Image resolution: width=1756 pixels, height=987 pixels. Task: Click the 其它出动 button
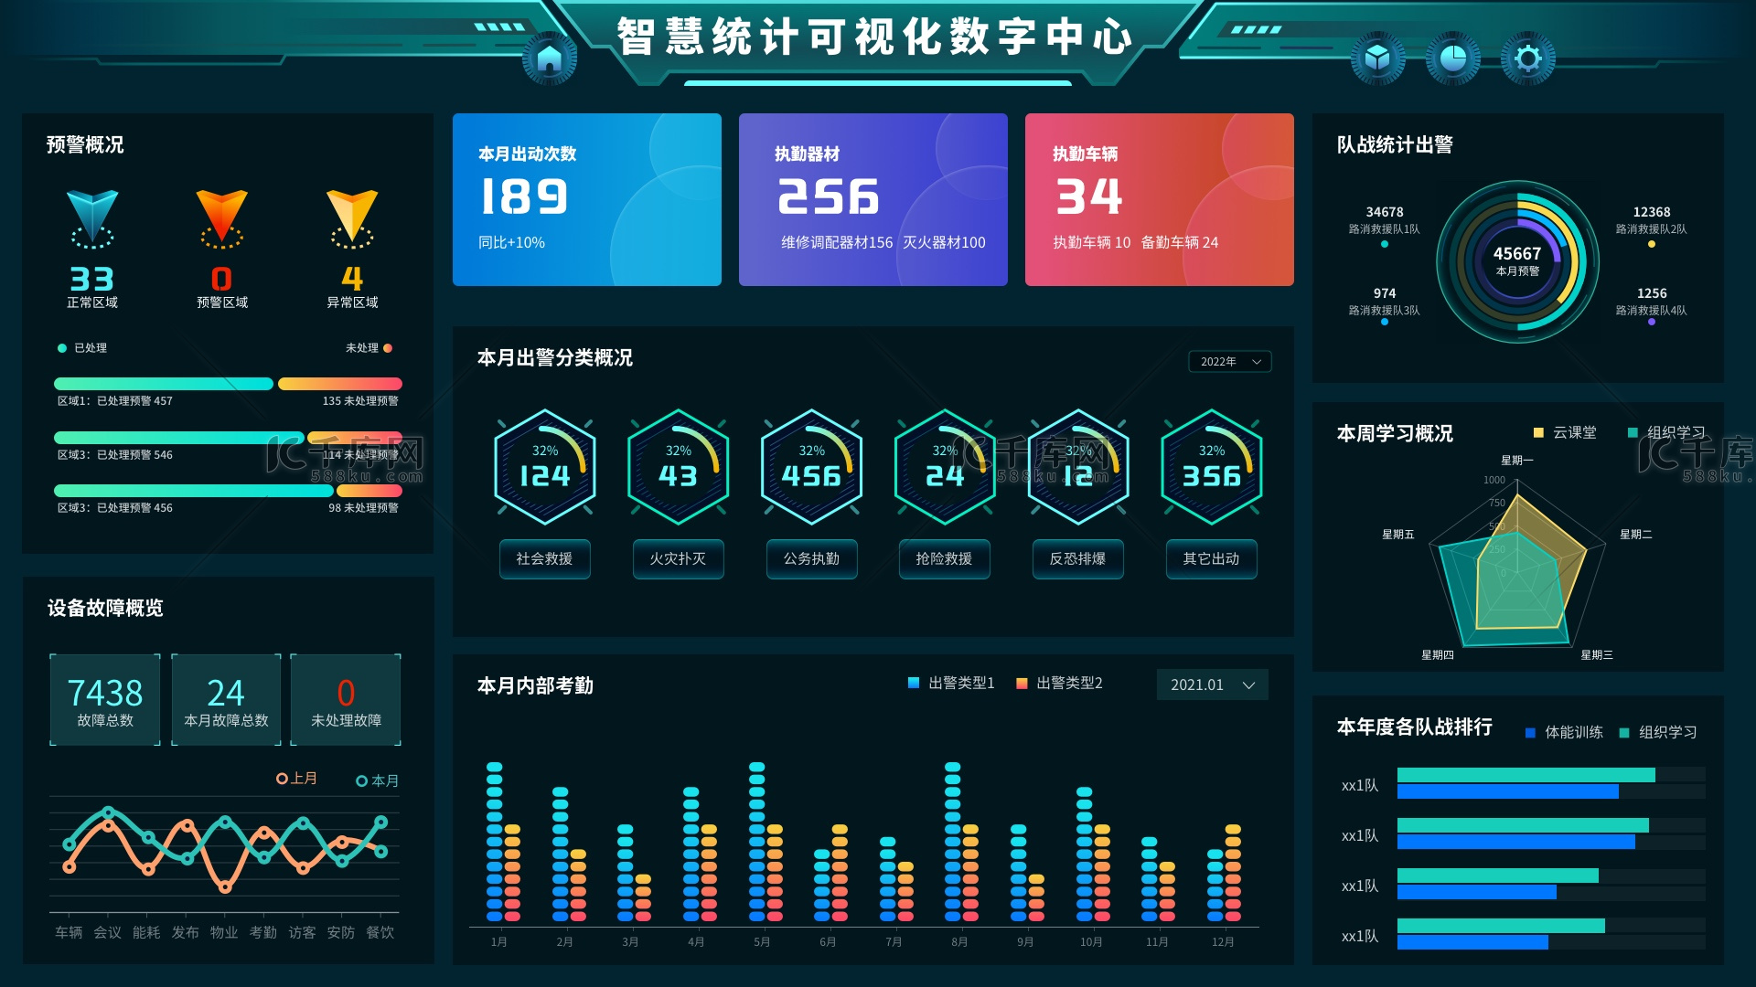coord(1212,558)
